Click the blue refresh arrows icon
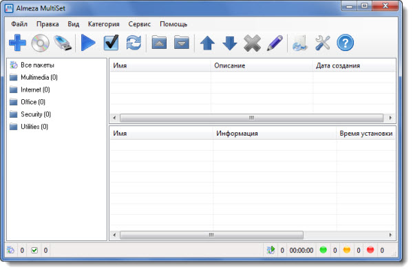 [x=134, y=43]
